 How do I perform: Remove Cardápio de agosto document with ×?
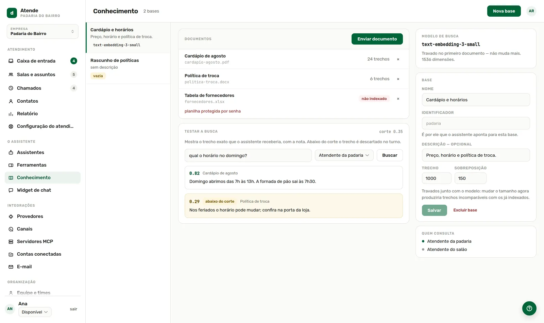pyautogui.click(x=398, y=59)
